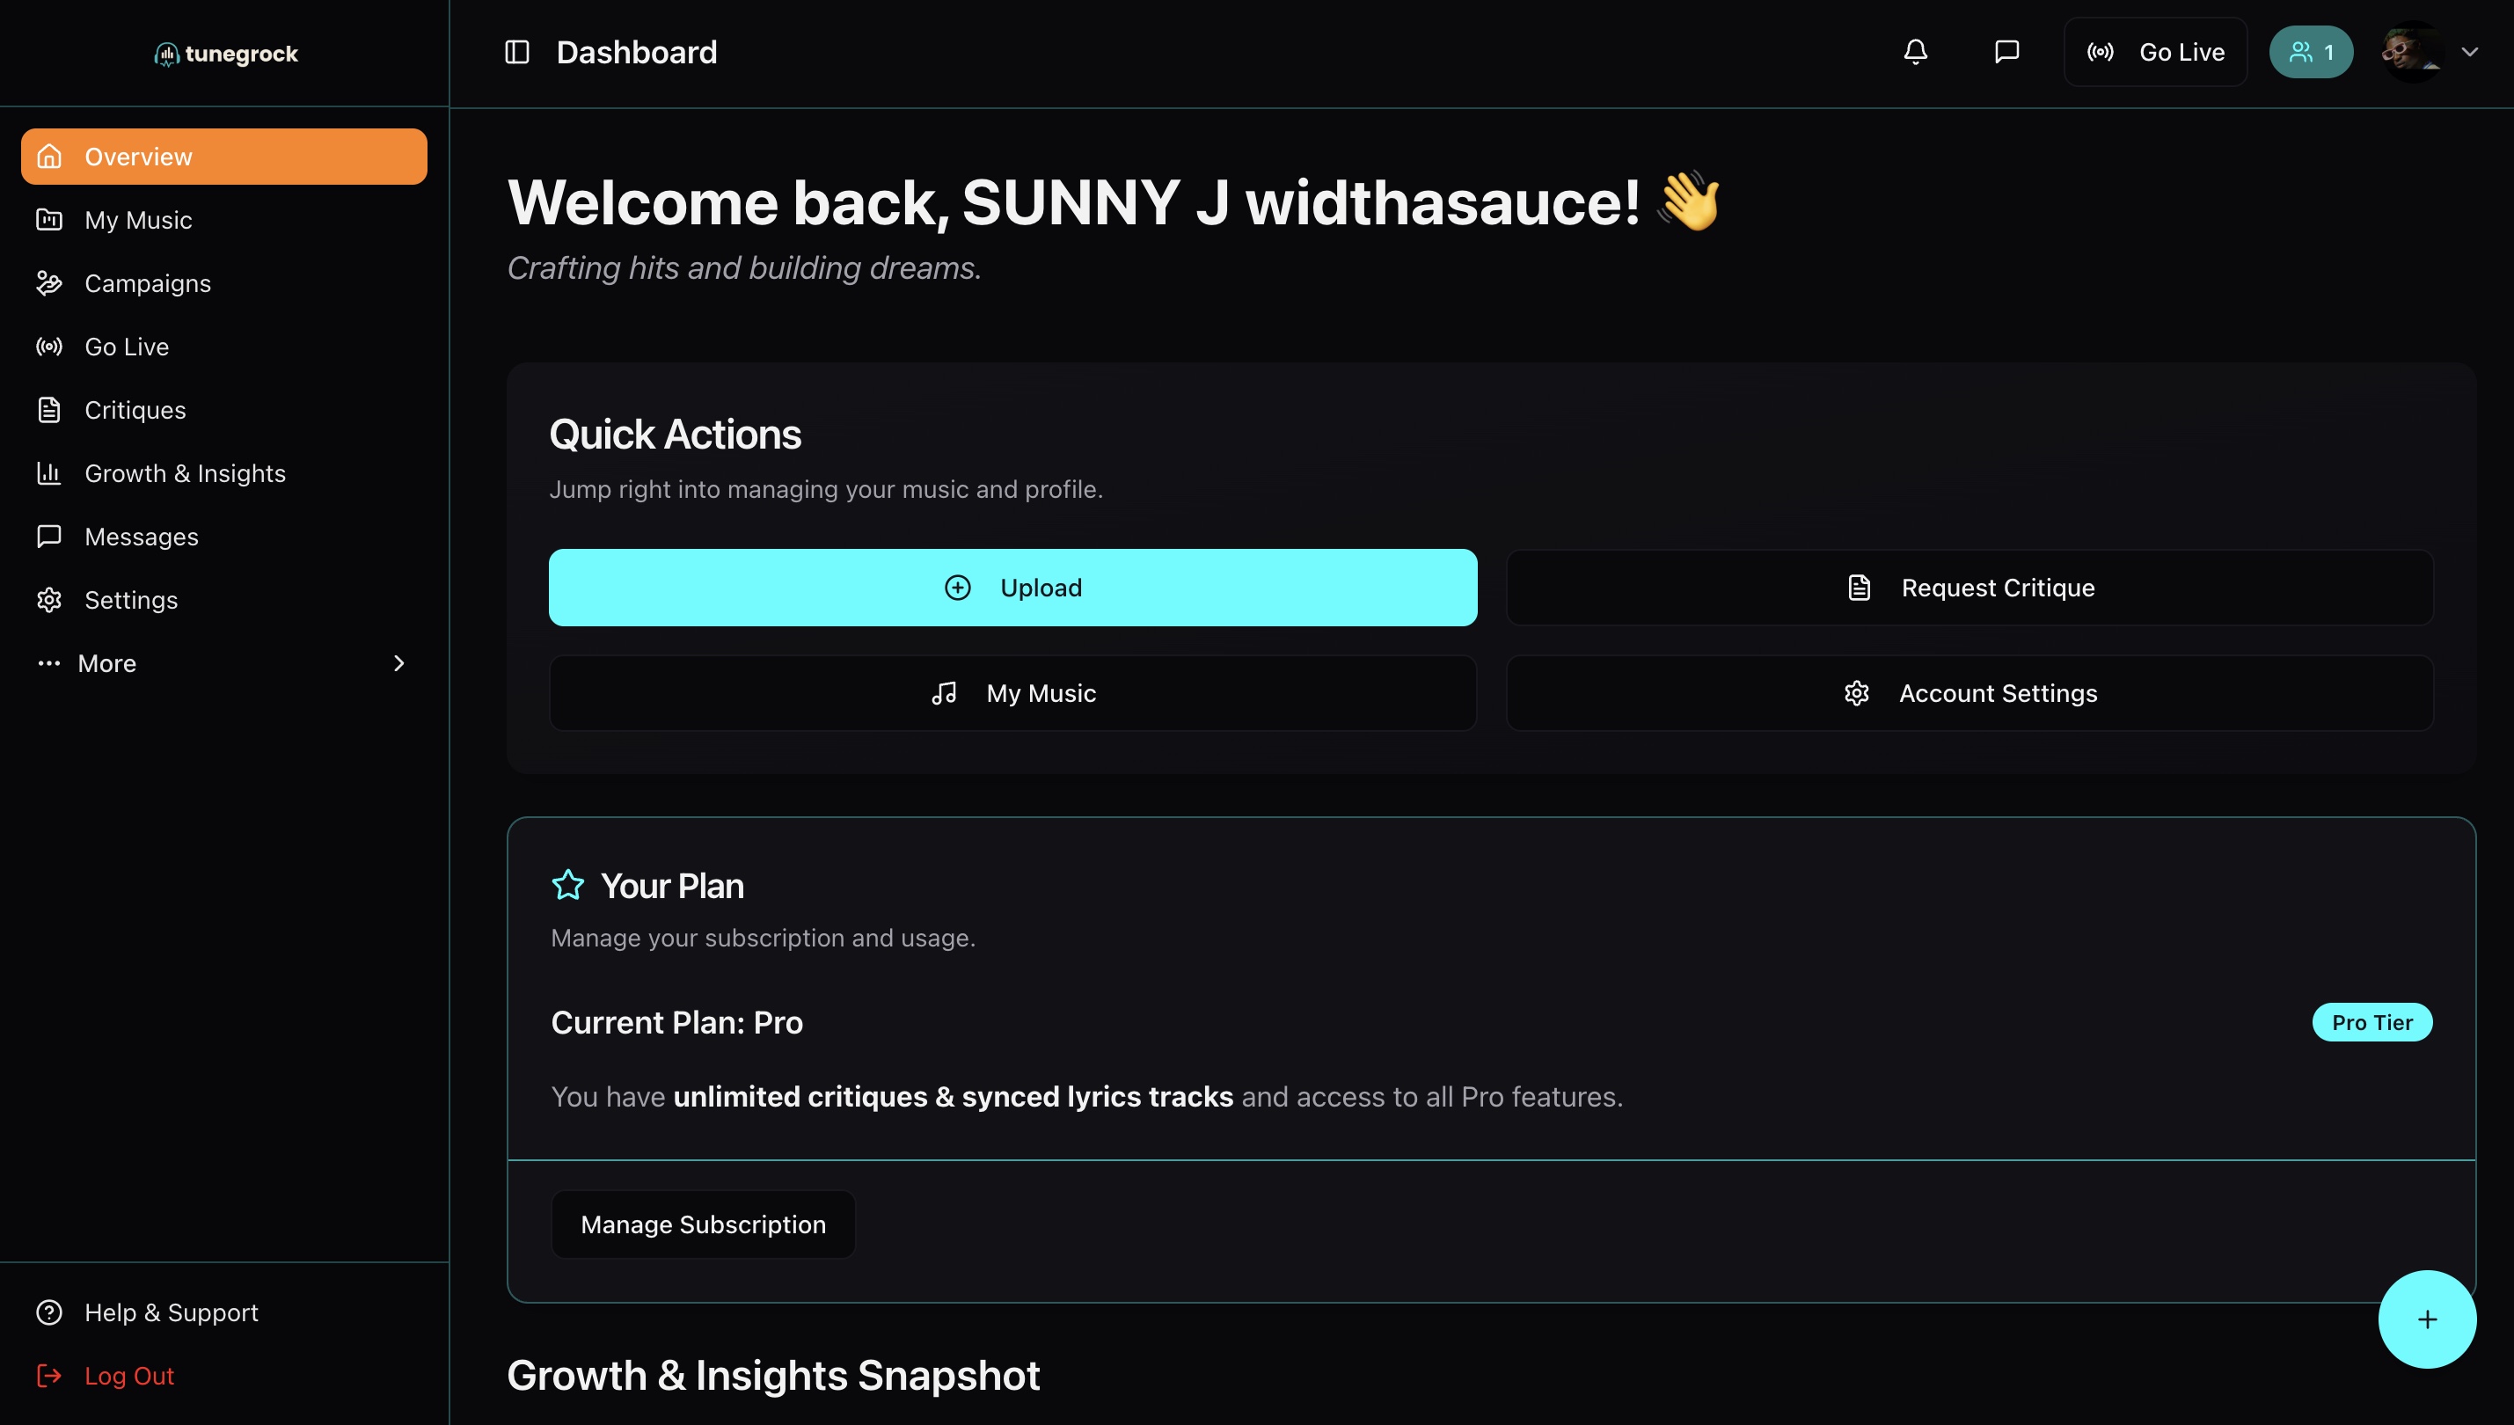Image resolution: width=2514 pixels, height=1425 pixels.
Task: Click the floating plus action button
Action: [2427, 1319]
